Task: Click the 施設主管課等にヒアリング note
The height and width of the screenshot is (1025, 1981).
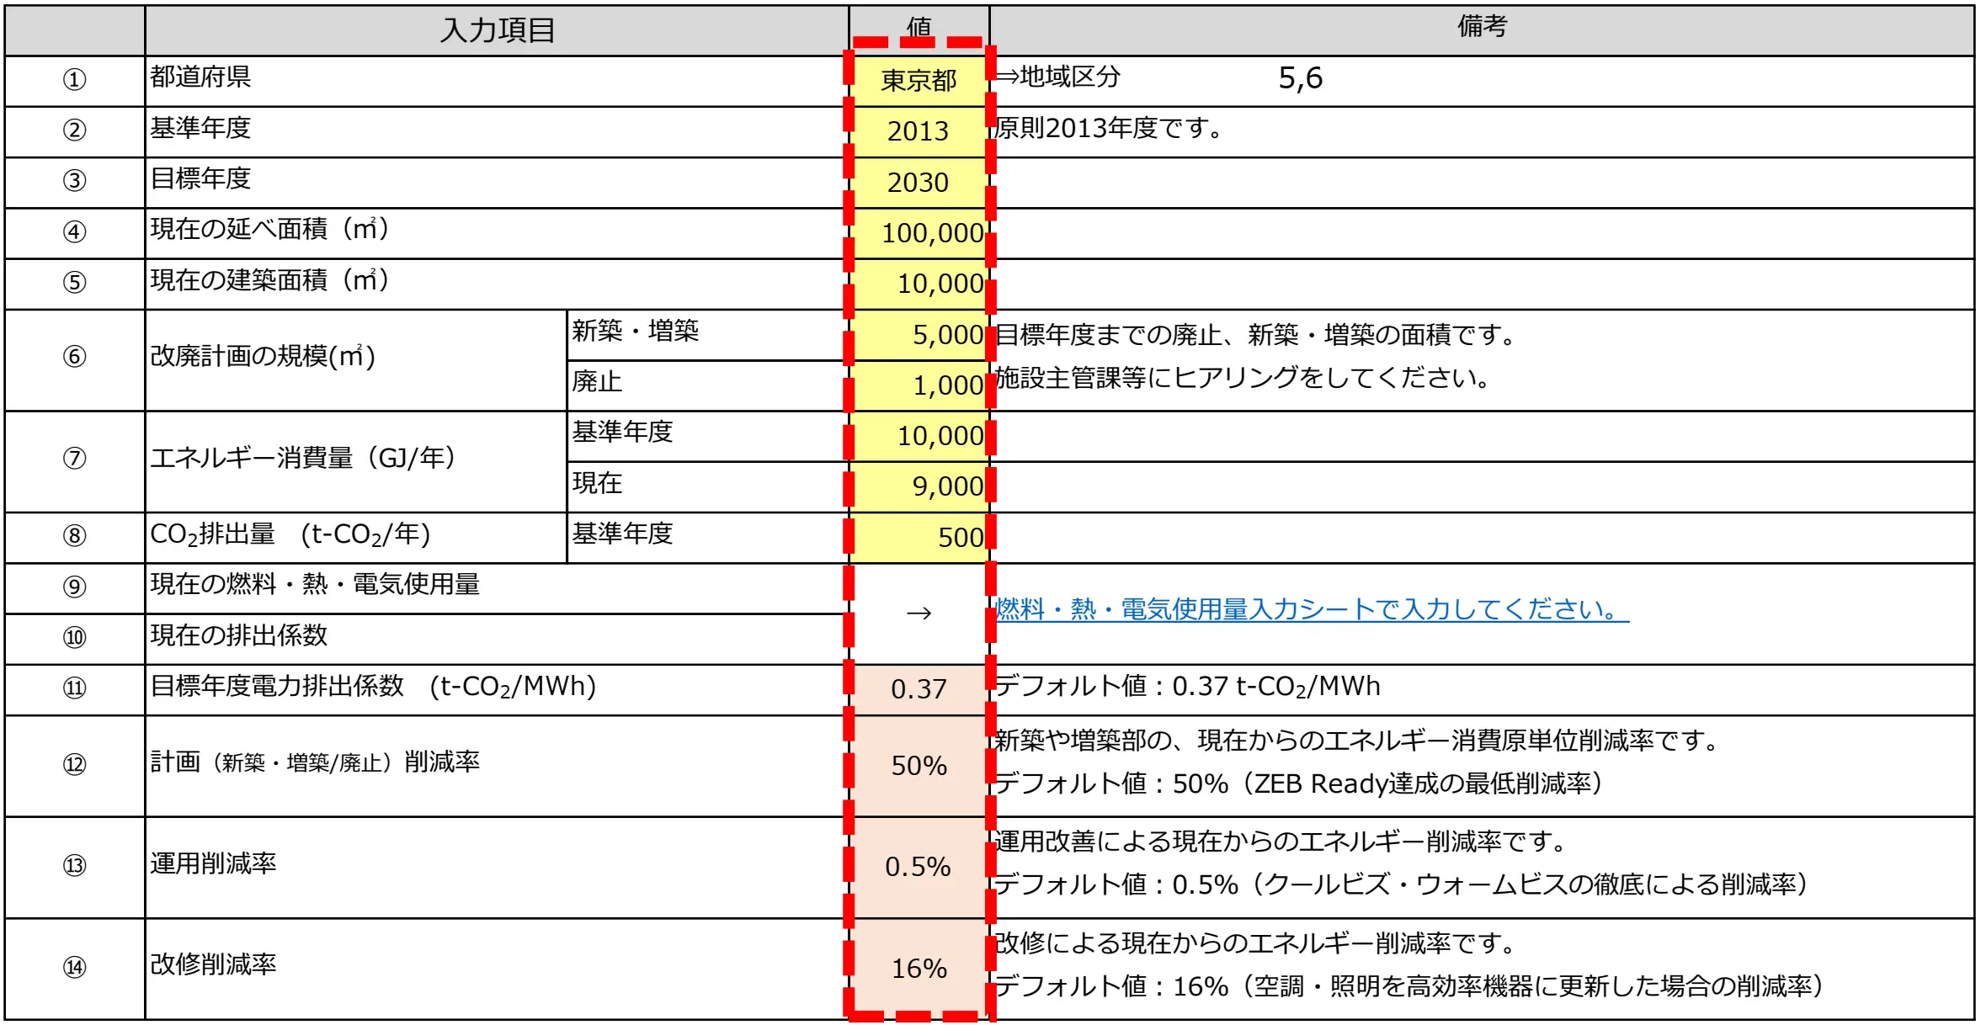Action: coord(1243,377)
